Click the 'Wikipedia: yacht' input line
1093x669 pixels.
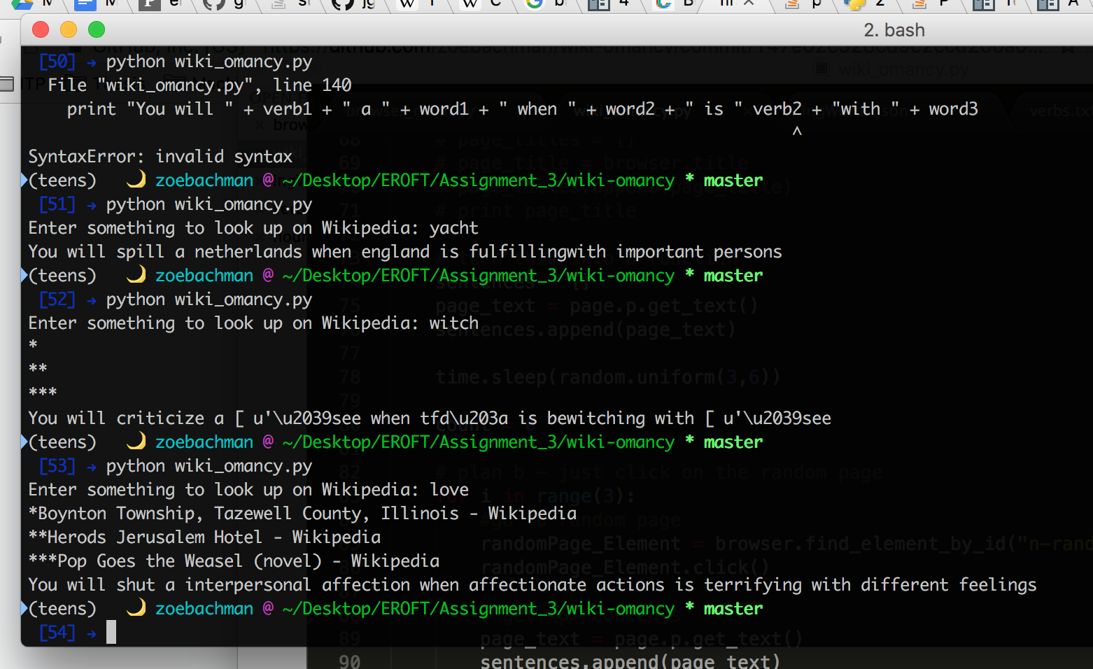point(253,228)
